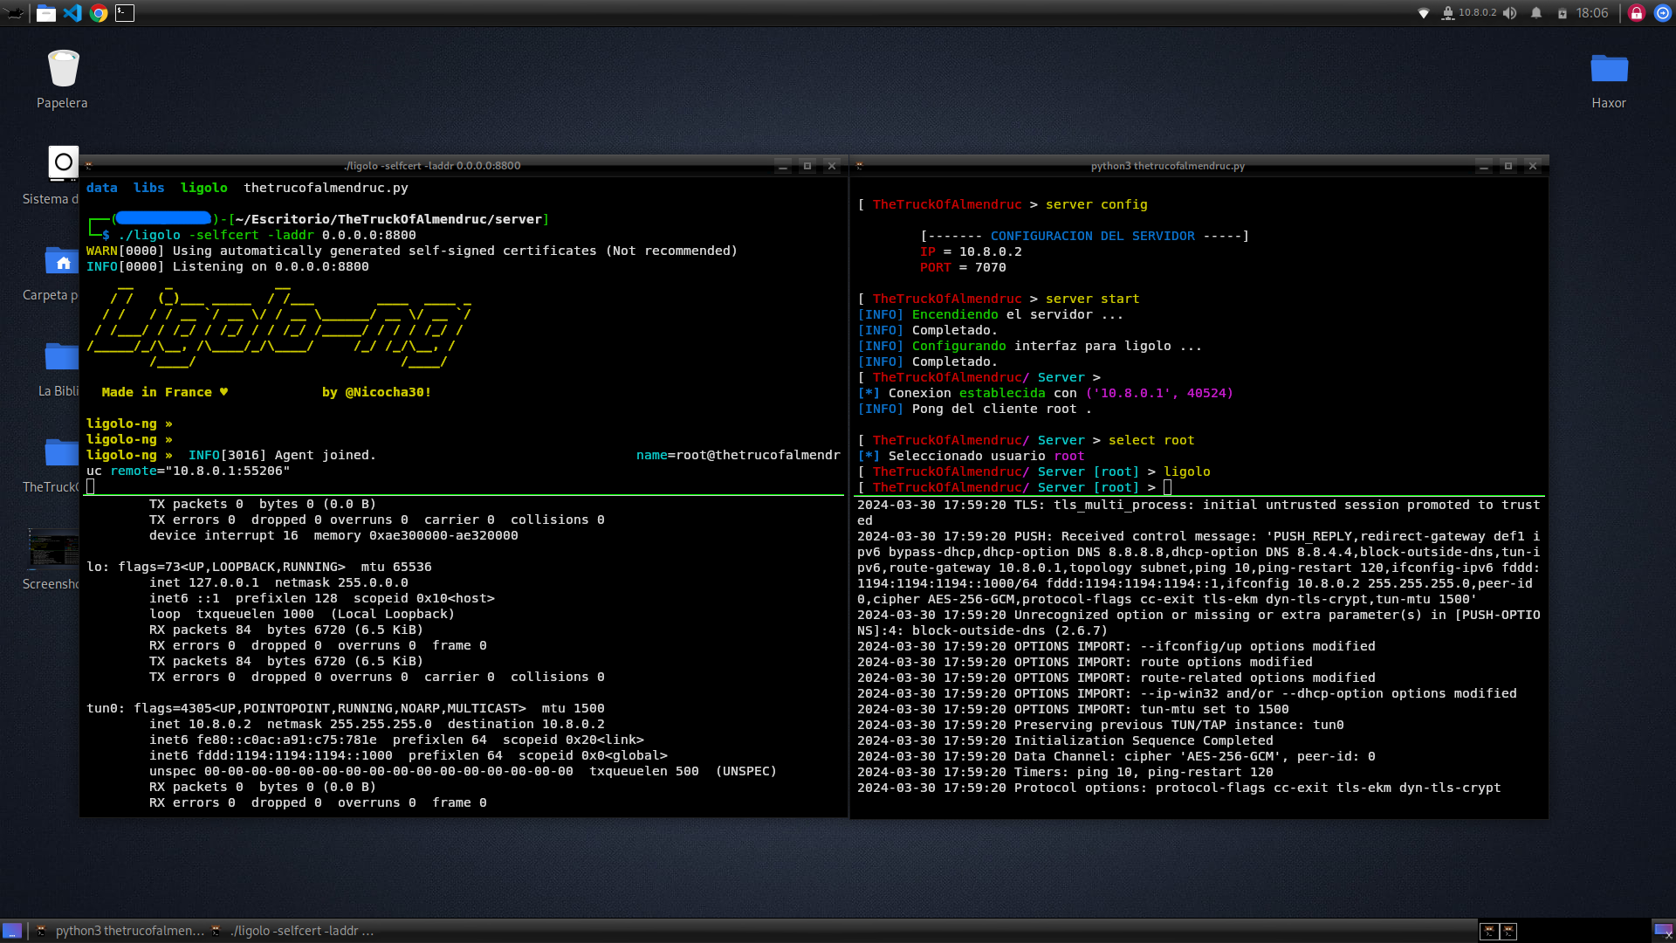The image size is (1676, 943).
Task: Maximize the ligolo terminal window
Action: (807, 166)
